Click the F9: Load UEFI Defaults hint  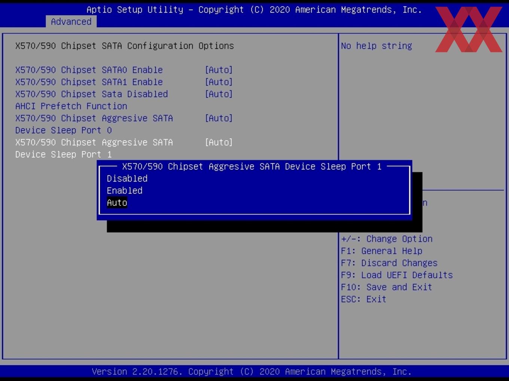click(397, 275)
